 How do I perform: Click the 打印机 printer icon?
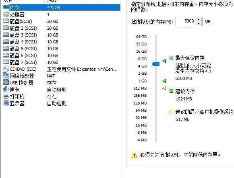click(6, 96)
